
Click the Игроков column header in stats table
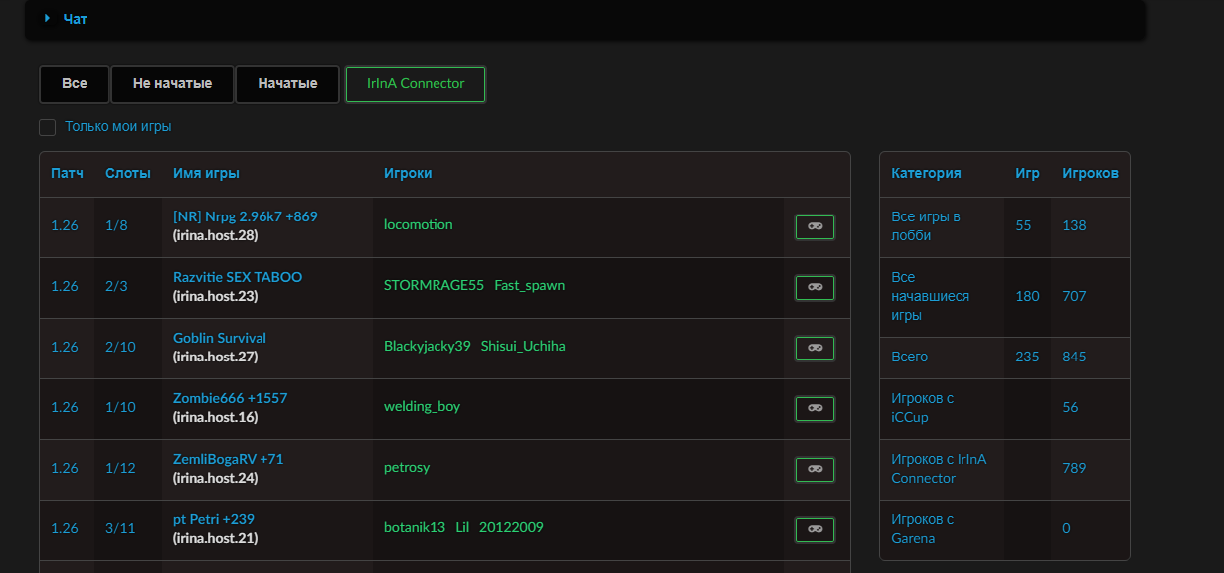click(1090, 173)
